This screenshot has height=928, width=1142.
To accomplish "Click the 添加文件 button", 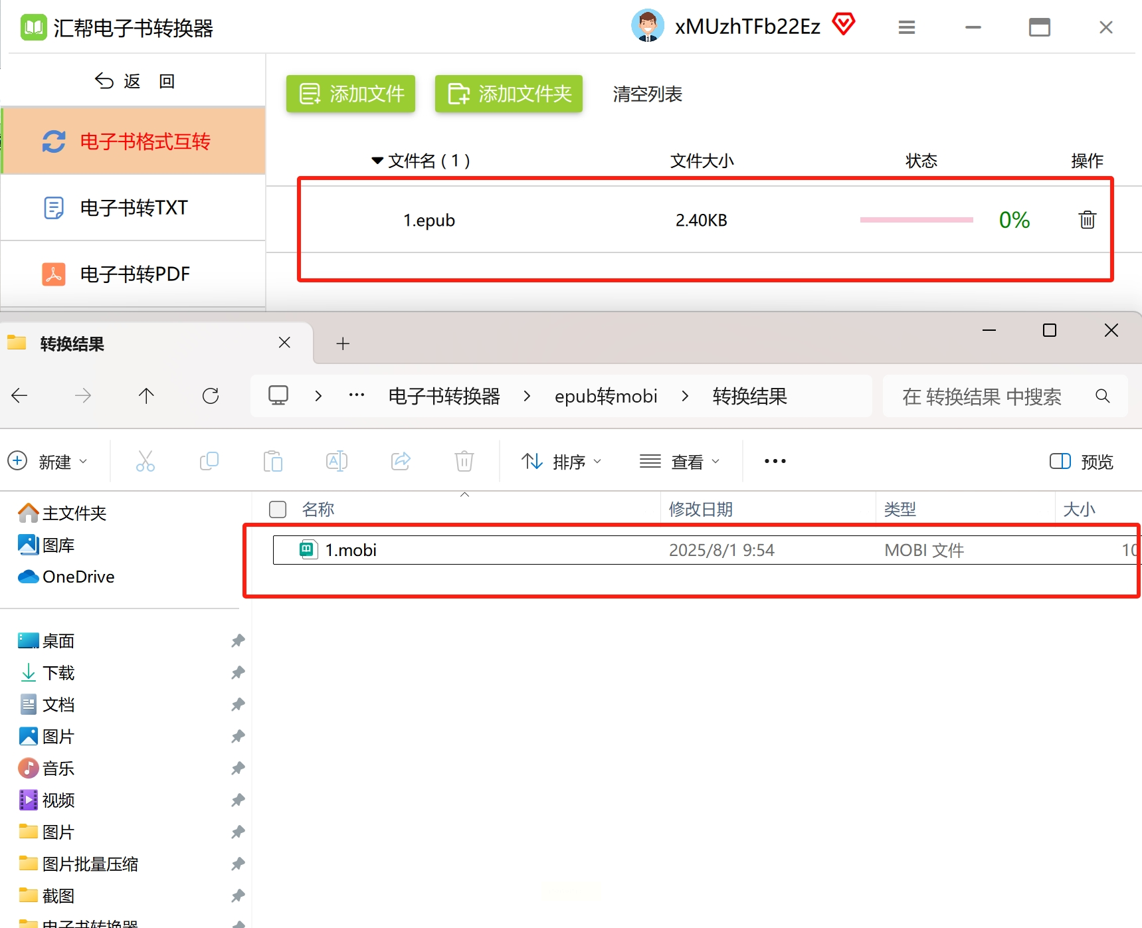I will click(x=351, y=94).
